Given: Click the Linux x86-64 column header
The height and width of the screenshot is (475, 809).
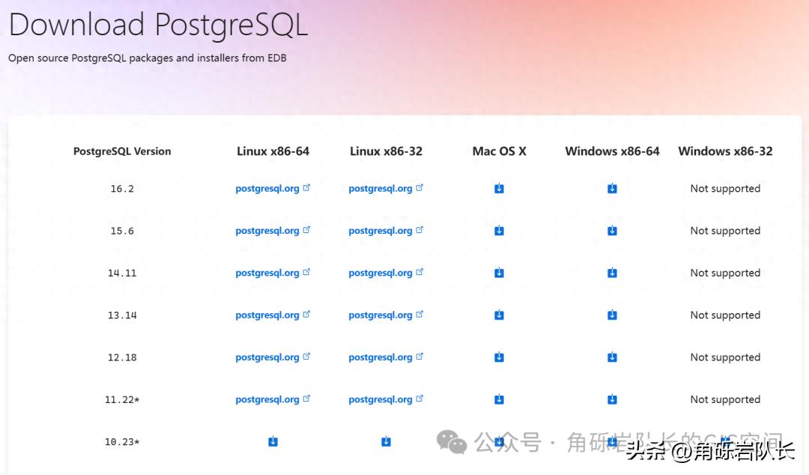Looking at the screenshot, I should pos(273,151).
